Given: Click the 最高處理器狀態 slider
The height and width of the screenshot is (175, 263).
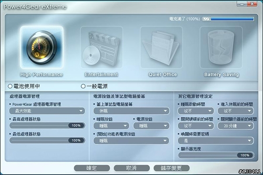Looking at the screenshot, I should click(x=47, y=125).
